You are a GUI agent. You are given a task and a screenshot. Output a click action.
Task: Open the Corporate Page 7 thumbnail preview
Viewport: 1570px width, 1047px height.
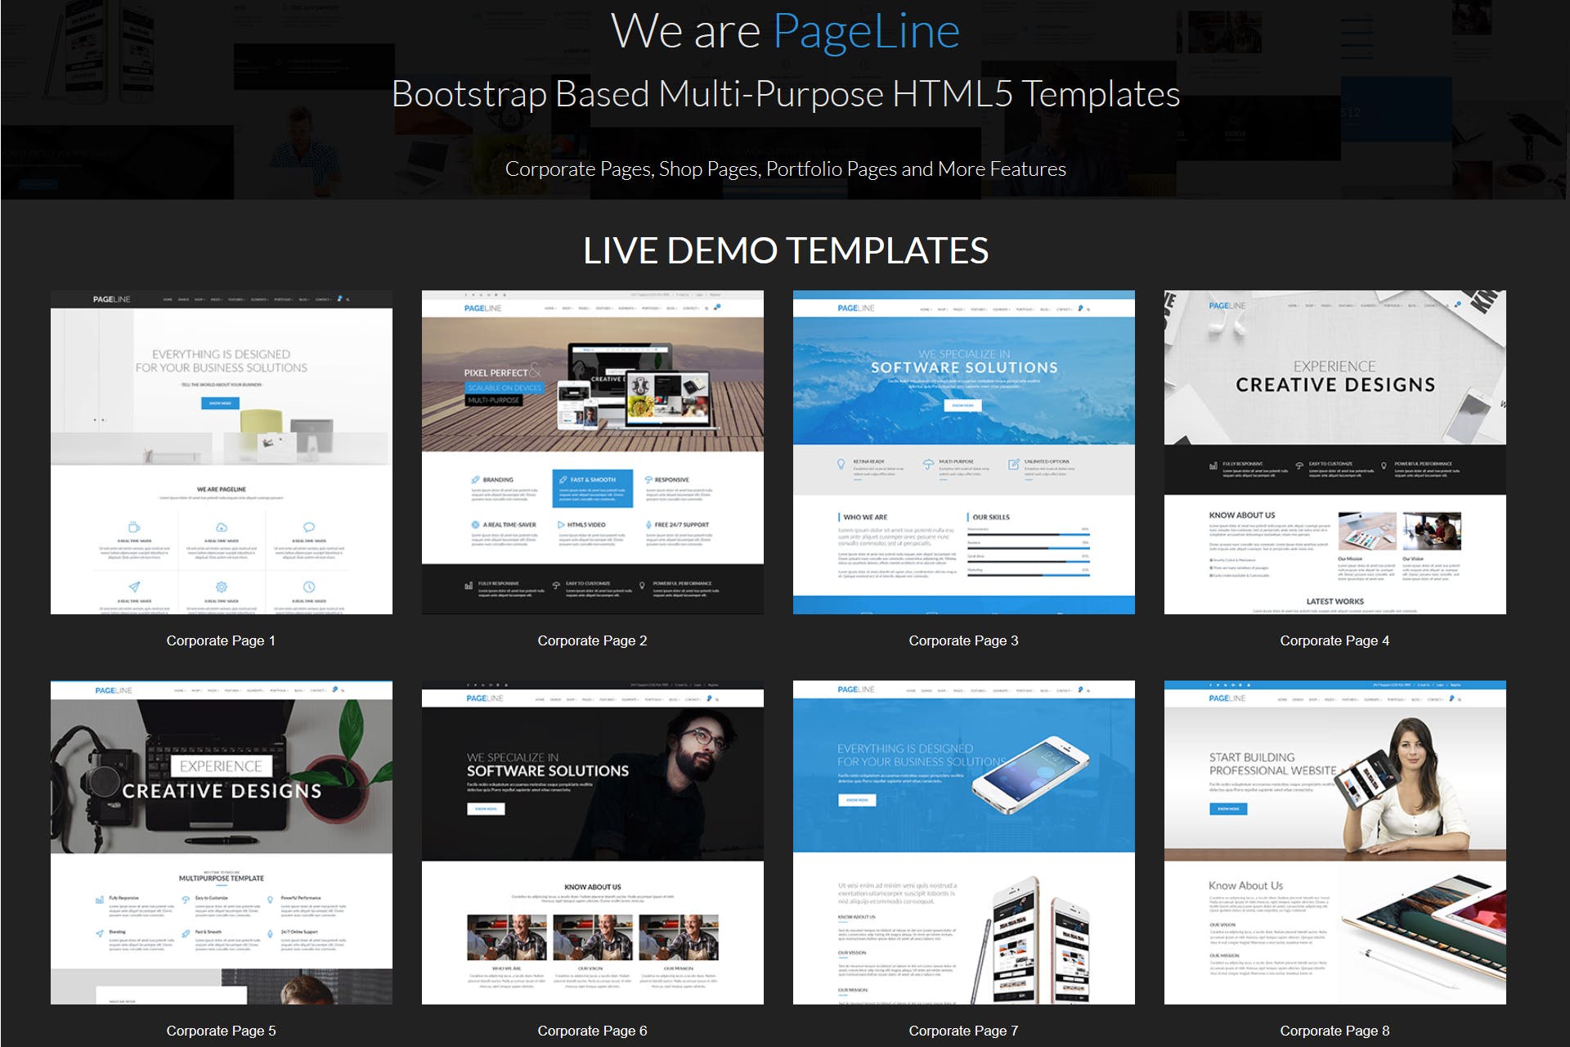click(x=963, y=843)
